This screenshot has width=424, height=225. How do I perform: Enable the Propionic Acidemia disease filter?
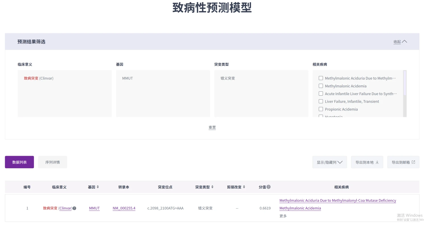321,109
